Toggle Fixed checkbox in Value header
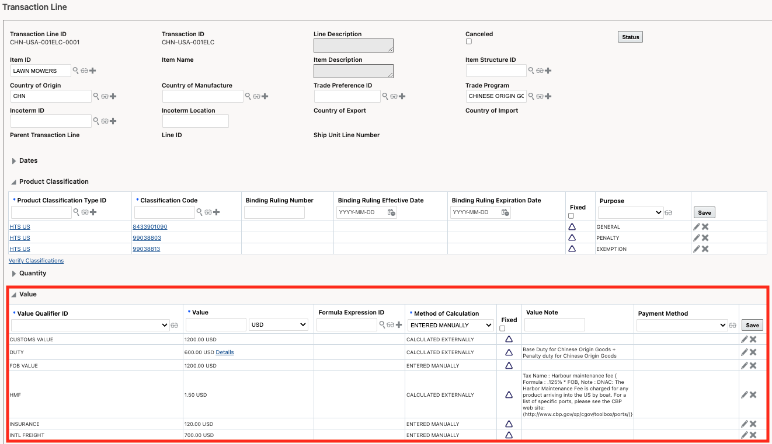The height and width of the screenshot is (444, 772). [502, 328]
